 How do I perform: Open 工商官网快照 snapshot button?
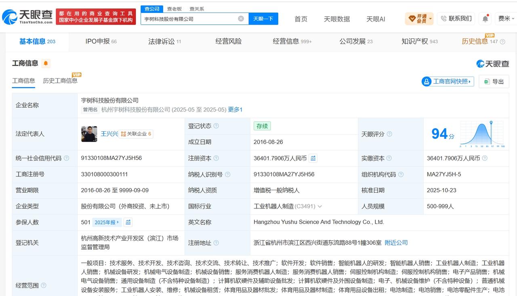click(448, 82)
